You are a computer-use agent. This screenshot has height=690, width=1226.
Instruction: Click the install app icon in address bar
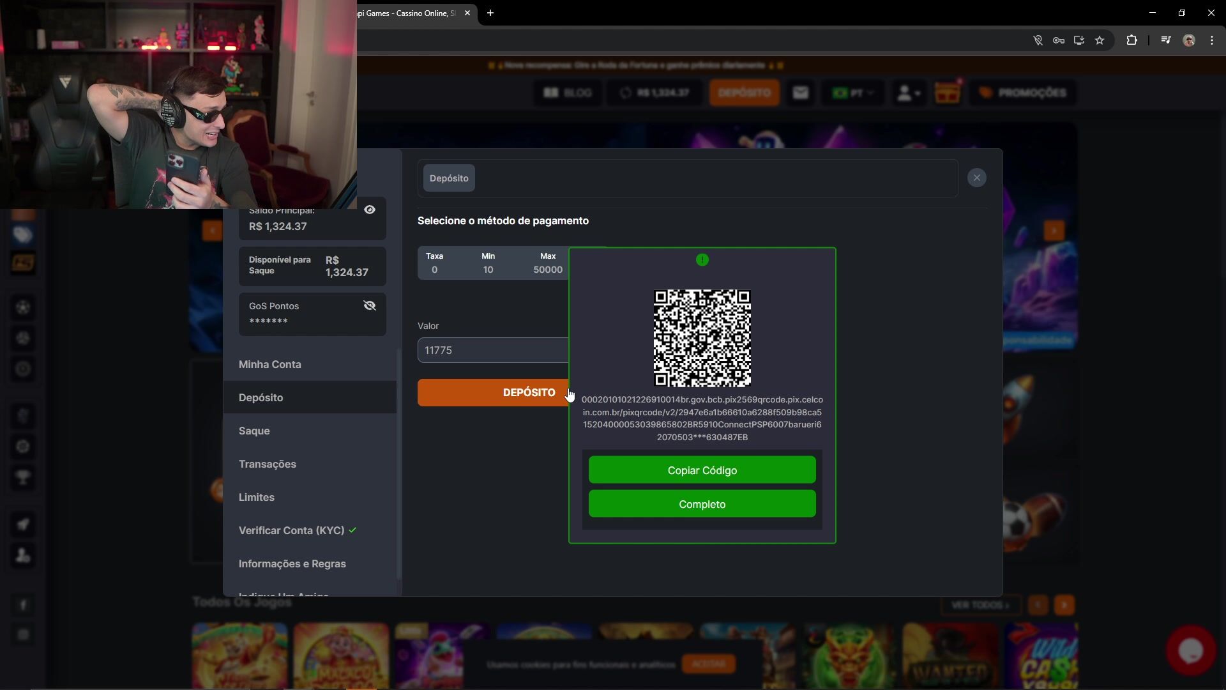pos(1079,40)
